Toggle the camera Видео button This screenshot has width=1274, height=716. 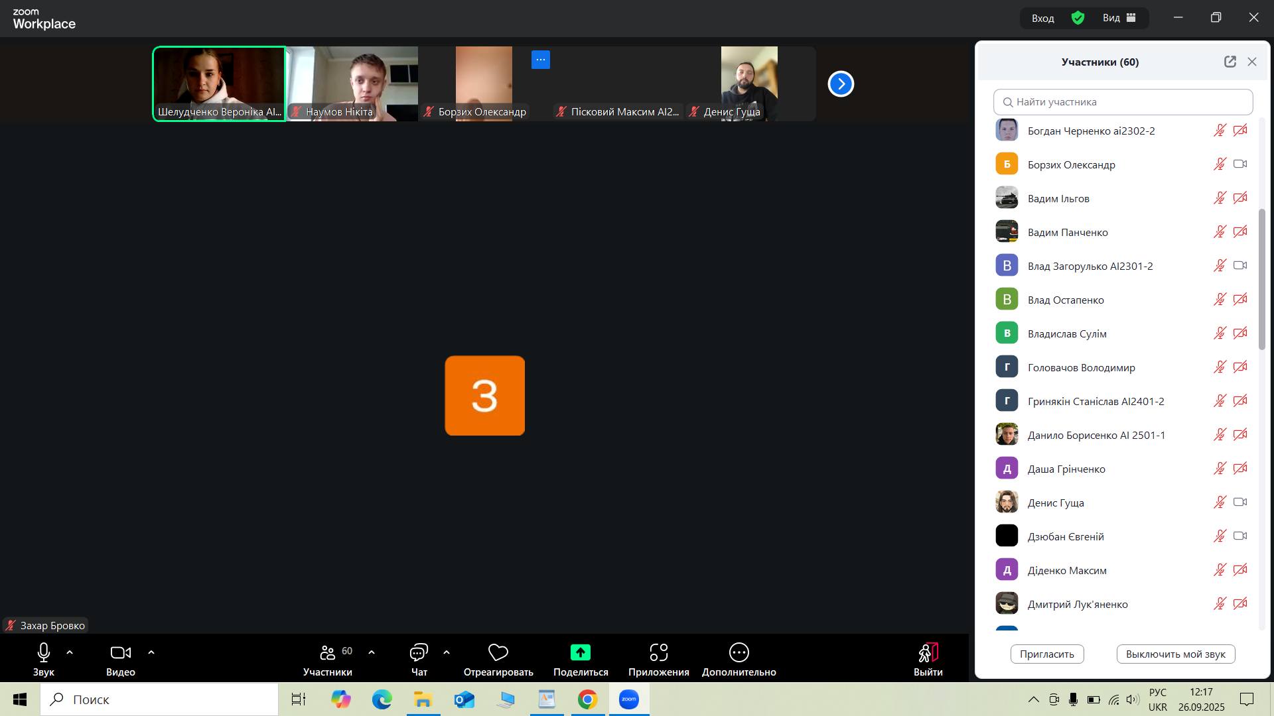coord(120,653)
